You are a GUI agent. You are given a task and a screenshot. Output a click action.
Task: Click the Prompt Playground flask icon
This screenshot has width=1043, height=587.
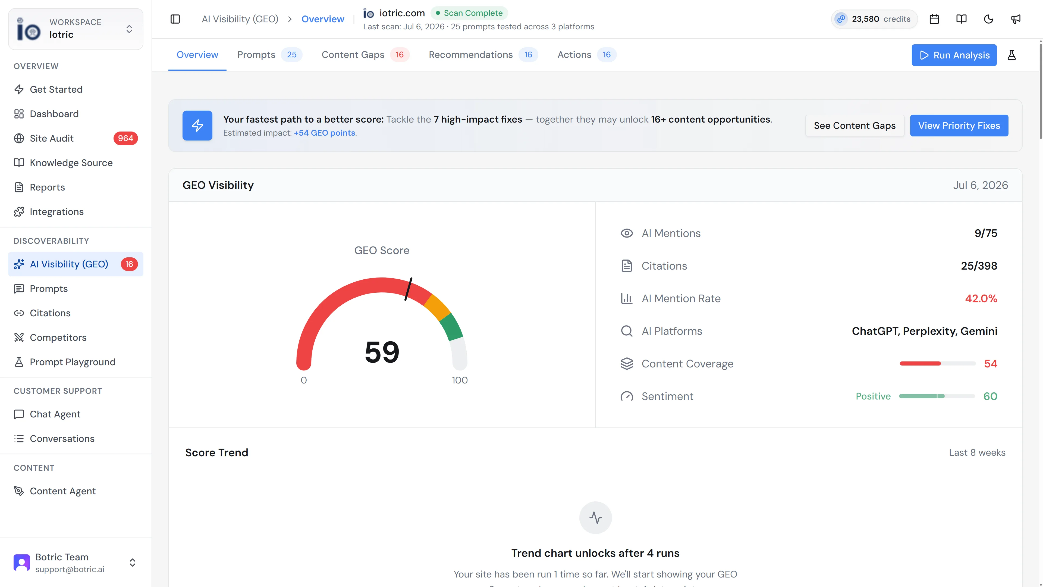[19, 362]
